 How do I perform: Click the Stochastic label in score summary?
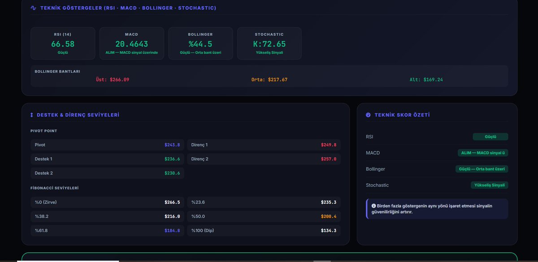(377, 185)
